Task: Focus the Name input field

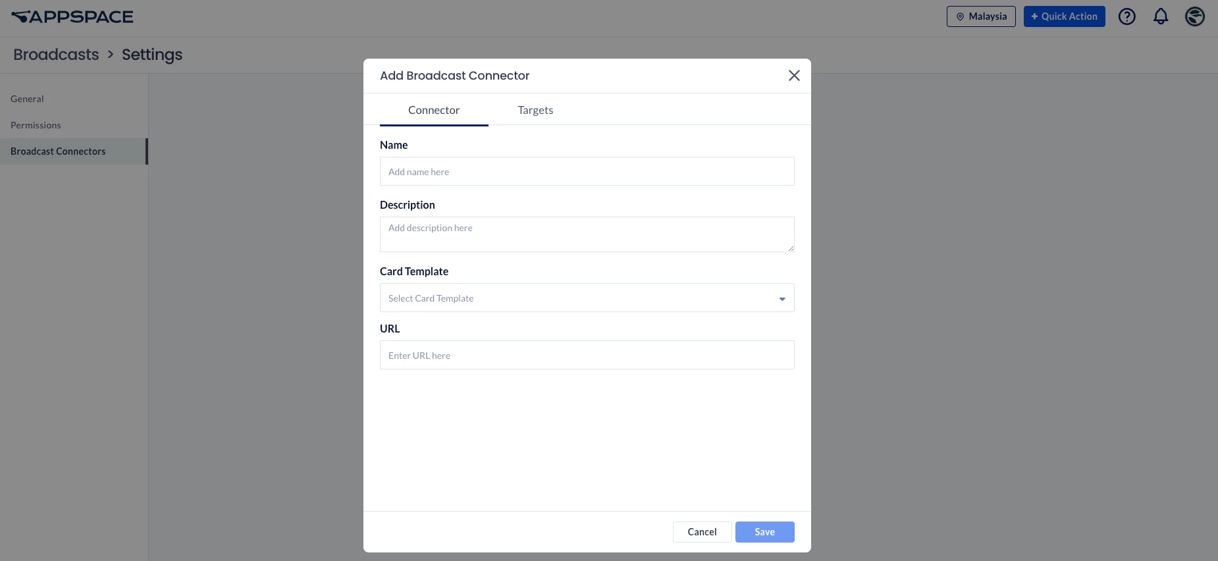Action: [587, 171]
